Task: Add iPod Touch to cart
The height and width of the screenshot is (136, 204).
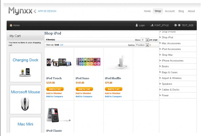Action: (55, 89)
